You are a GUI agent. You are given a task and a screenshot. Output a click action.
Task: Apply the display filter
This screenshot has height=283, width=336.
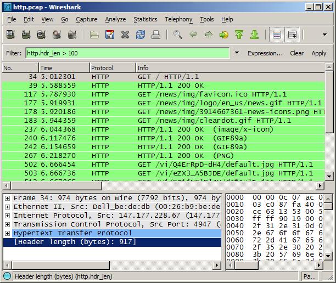(x=319, y=53)
